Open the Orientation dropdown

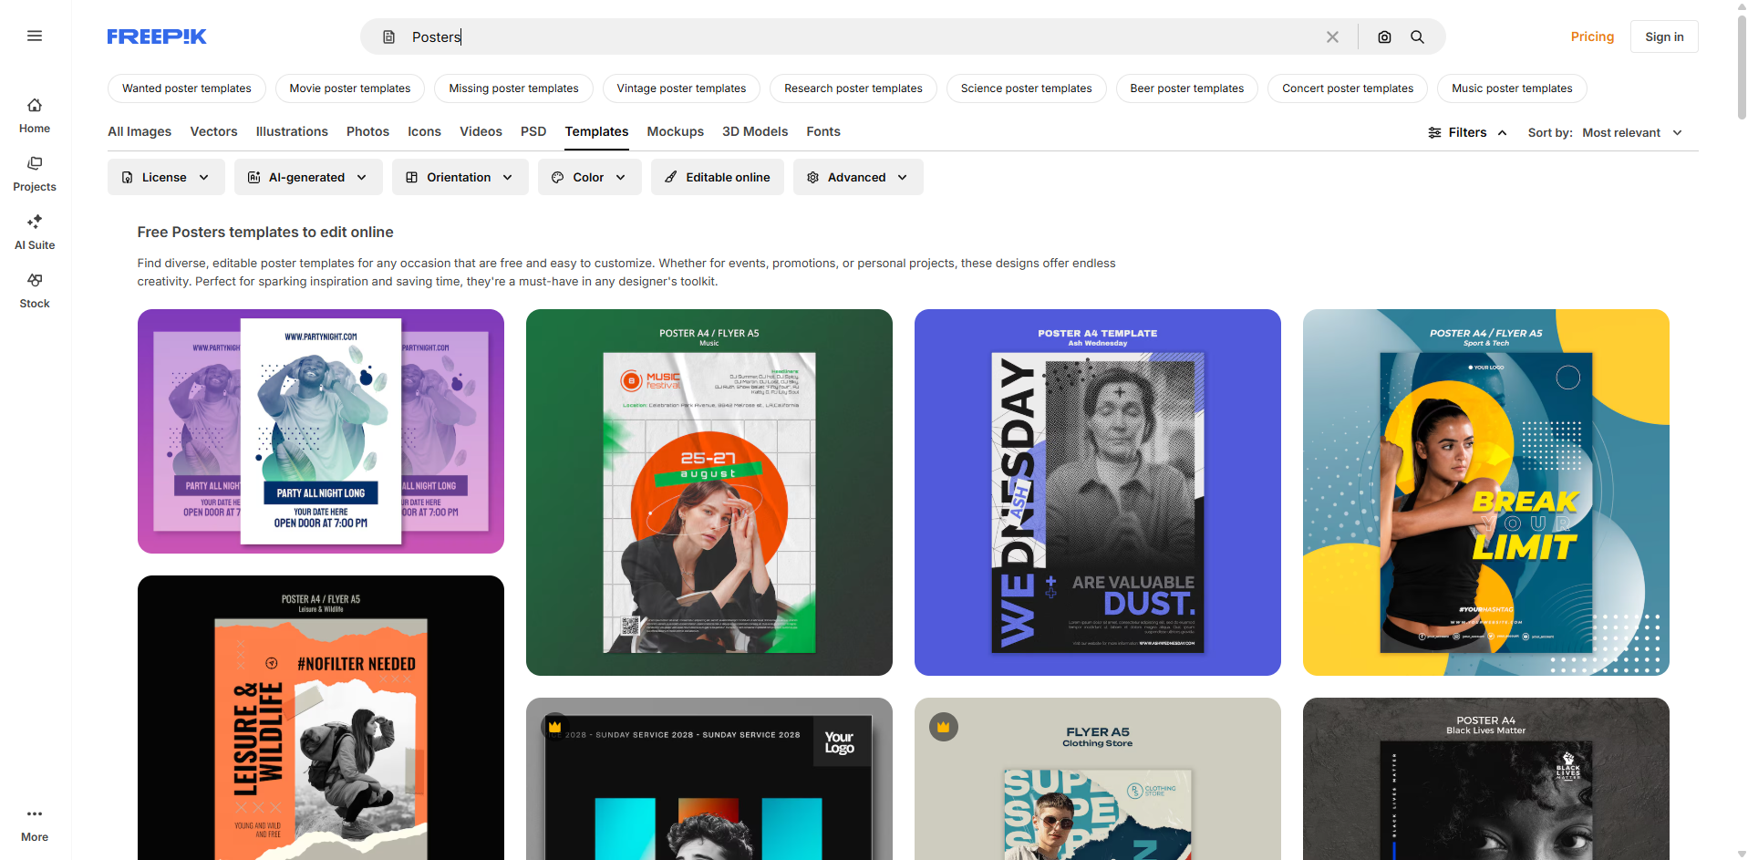(460, 177)
